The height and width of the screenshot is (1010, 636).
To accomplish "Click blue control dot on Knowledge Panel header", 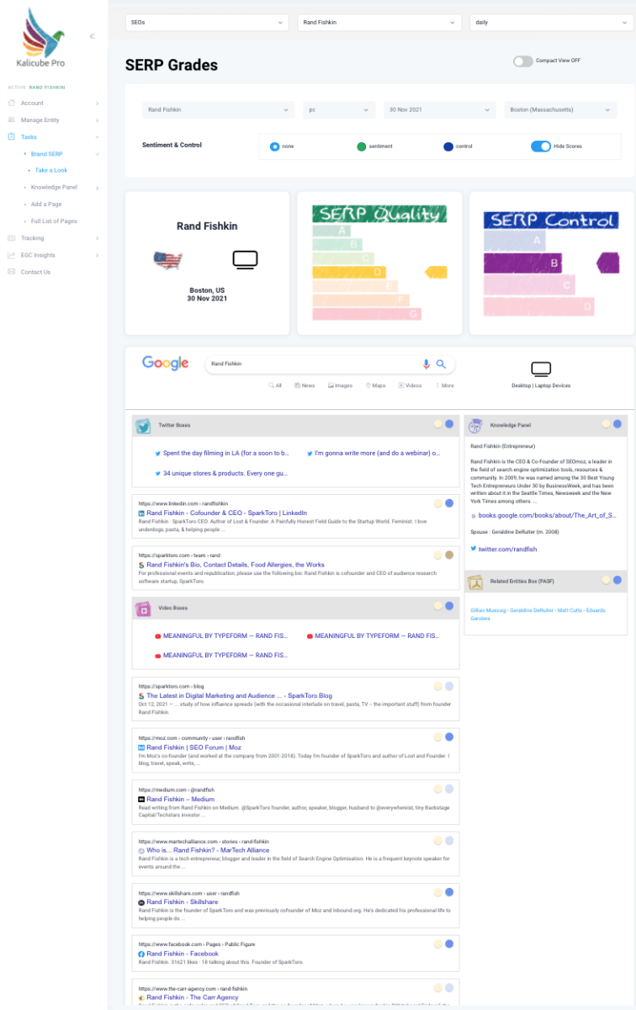I will pyautogui.click(x=617, y=424).
